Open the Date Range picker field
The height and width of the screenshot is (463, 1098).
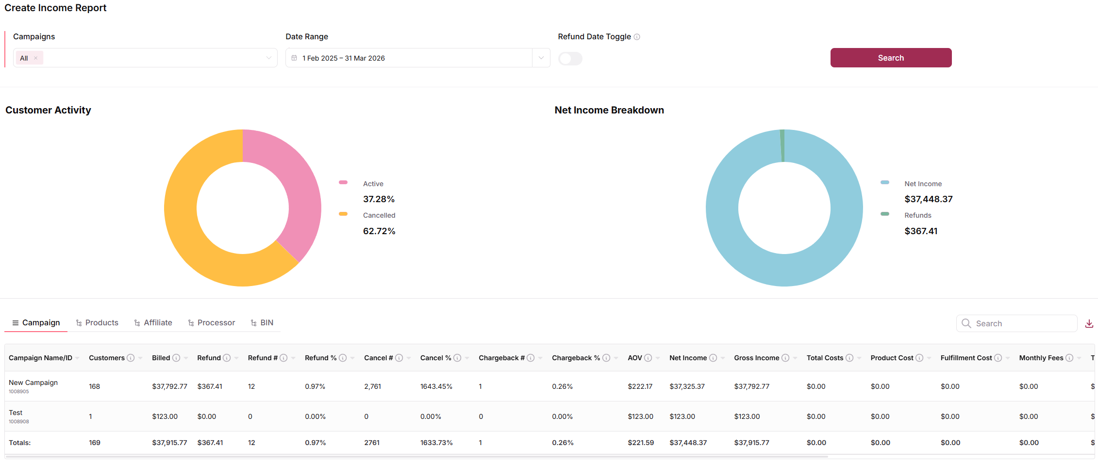click(x=409, y=58)
